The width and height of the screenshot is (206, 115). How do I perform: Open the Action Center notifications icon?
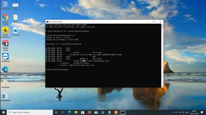202,112
